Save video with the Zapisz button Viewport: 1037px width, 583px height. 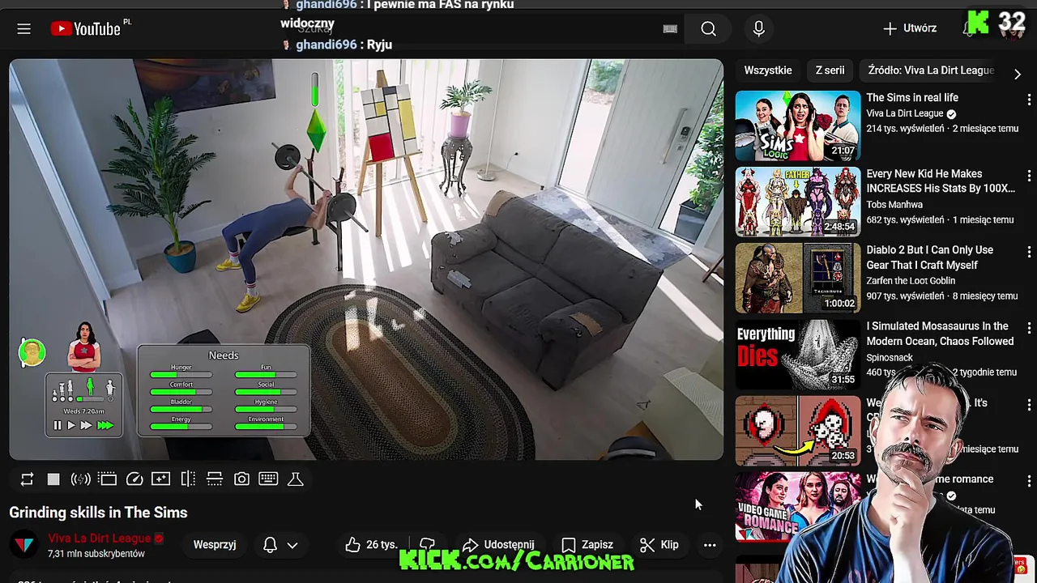pyautogui.click(x=588, y=545)
